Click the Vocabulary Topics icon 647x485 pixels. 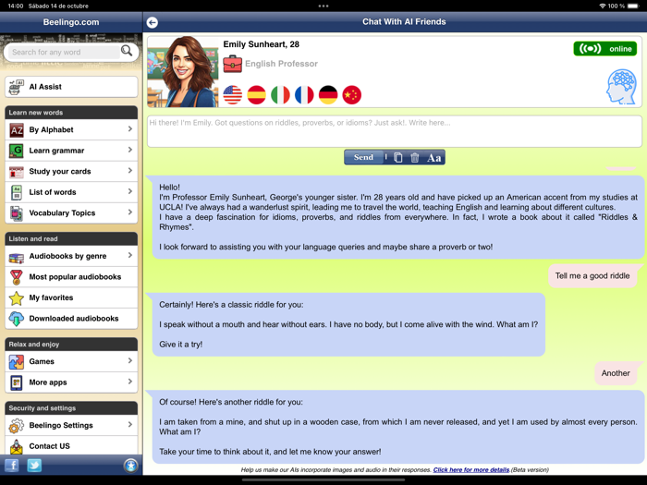coord(17,213)
